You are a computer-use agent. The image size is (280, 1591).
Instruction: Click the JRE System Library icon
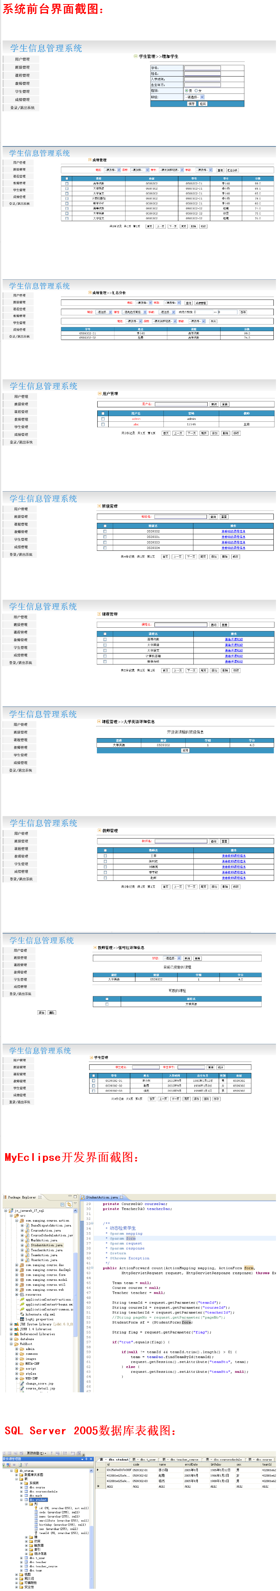coord(17,1324)
